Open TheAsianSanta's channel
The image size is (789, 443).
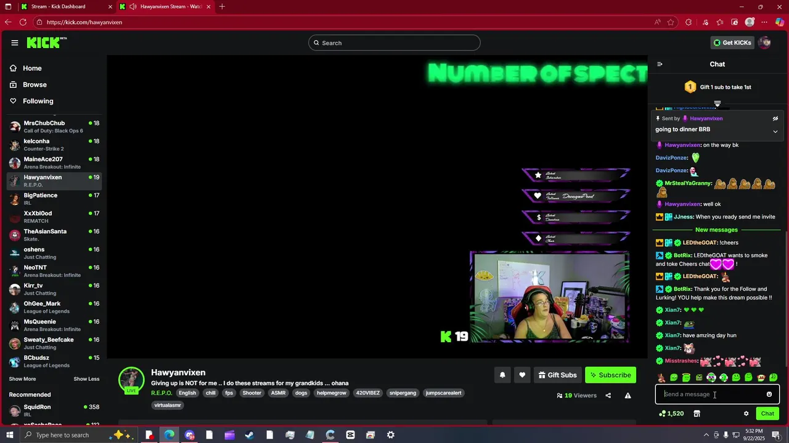coord(54,235)
